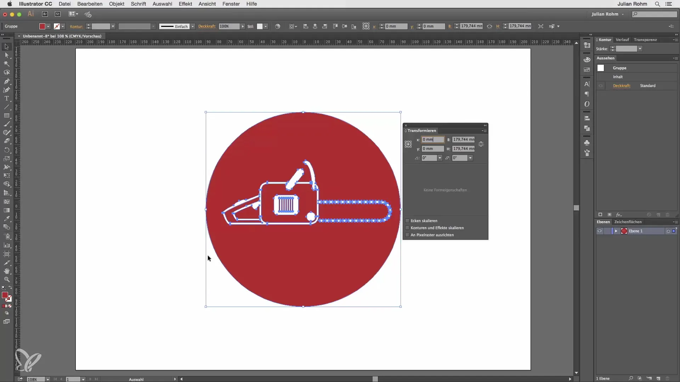Select the Gradient tool
680x382 pixels.
point(6,210)
